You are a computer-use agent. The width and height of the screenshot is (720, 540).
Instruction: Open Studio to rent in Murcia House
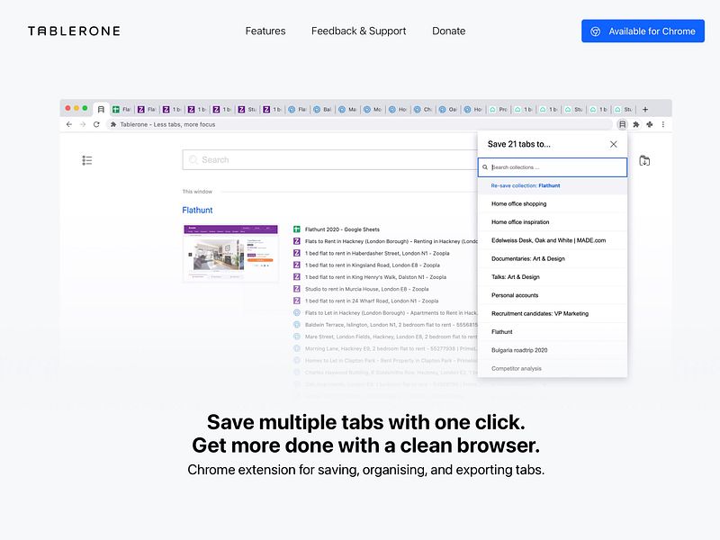click(367, 289)
